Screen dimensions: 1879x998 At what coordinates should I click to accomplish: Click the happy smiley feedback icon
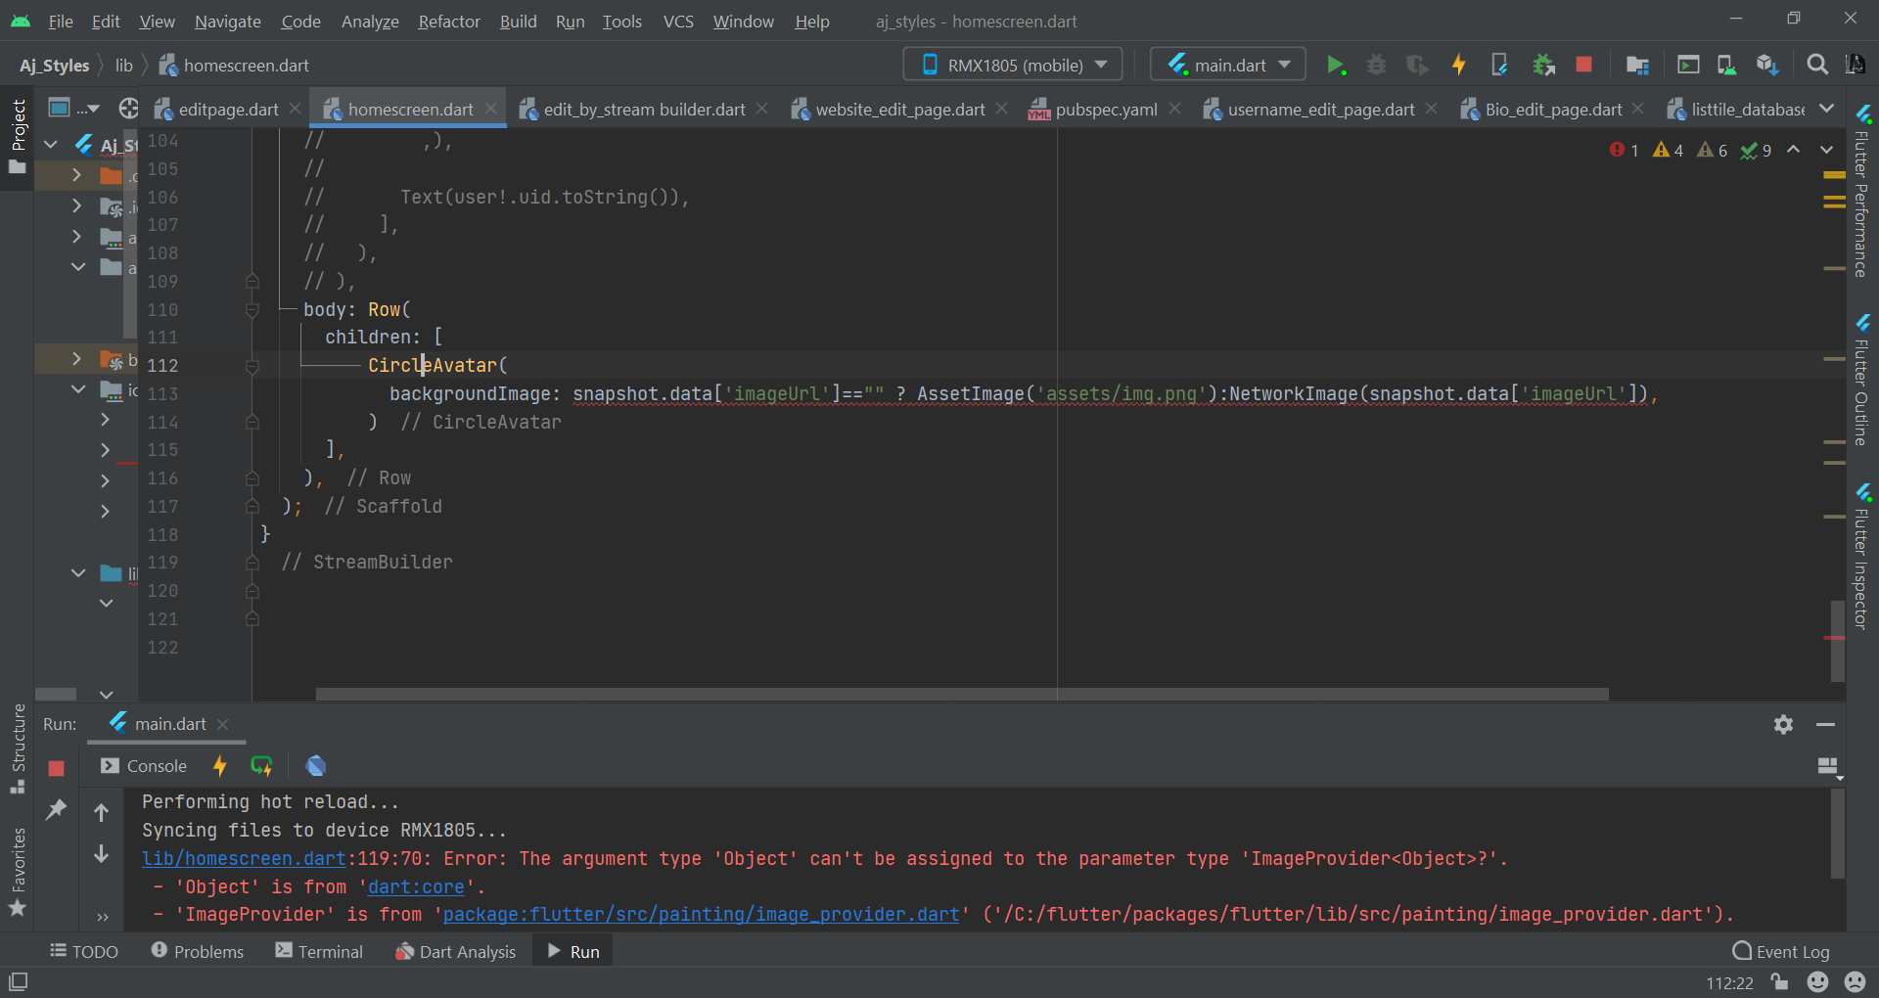[1817, 981]
